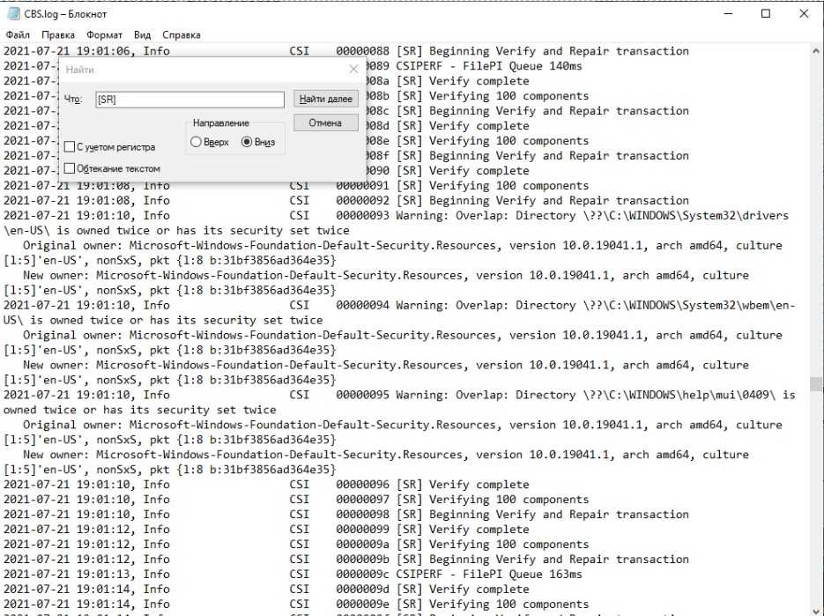Open the Файл menu
The width and height of the screenshot is (824, 616).
[x=18, y=35]
